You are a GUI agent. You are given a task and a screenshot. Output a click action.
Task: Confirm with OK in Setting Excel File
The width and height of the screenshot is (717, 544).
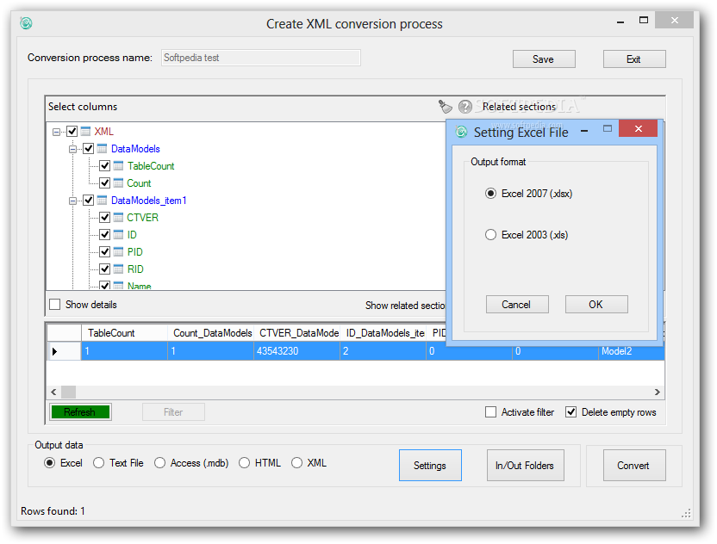[596, 304]
